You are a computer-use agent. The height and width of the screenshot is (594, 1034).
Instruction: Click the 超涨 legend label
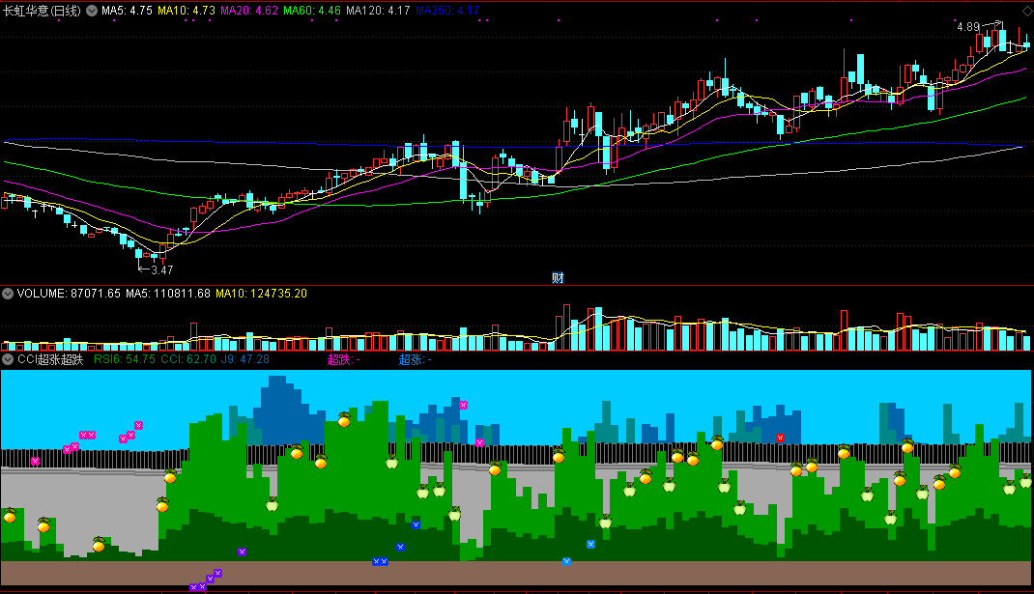point(415,359)
